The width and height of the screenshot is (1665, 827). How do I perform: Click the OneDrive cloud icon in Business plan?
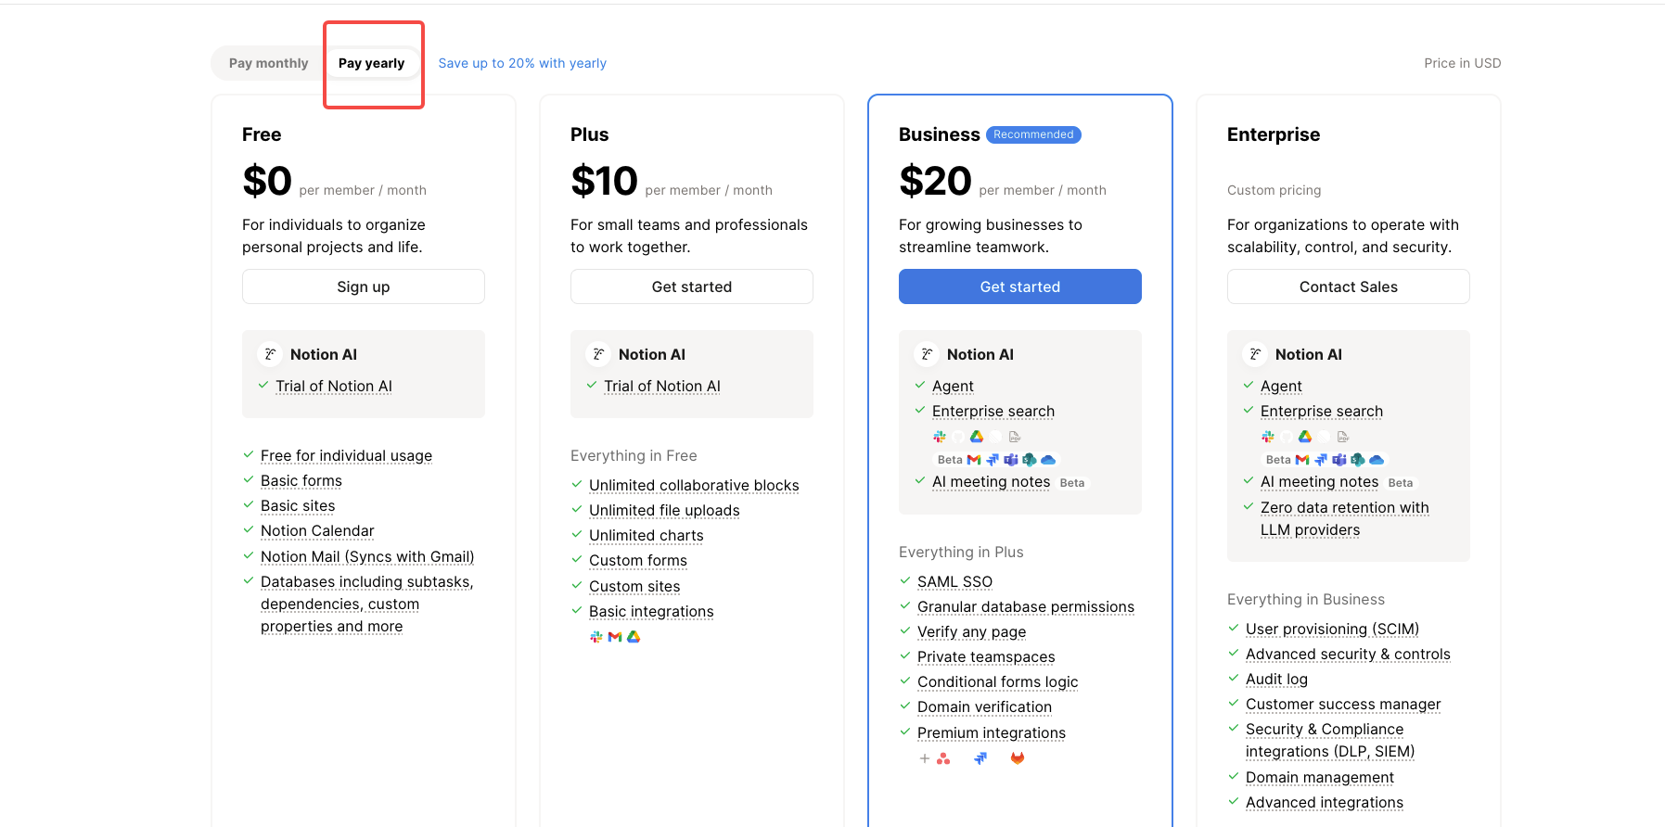[x=1048, y=460]
